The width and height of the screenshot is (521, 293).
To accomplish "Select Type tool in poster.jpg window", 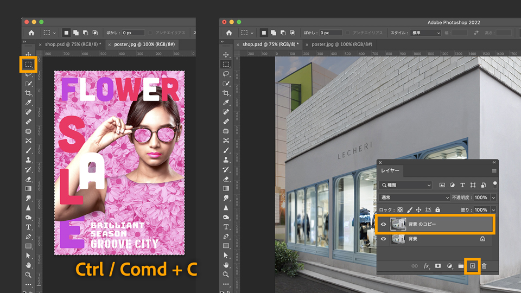I will pos(28,227).
